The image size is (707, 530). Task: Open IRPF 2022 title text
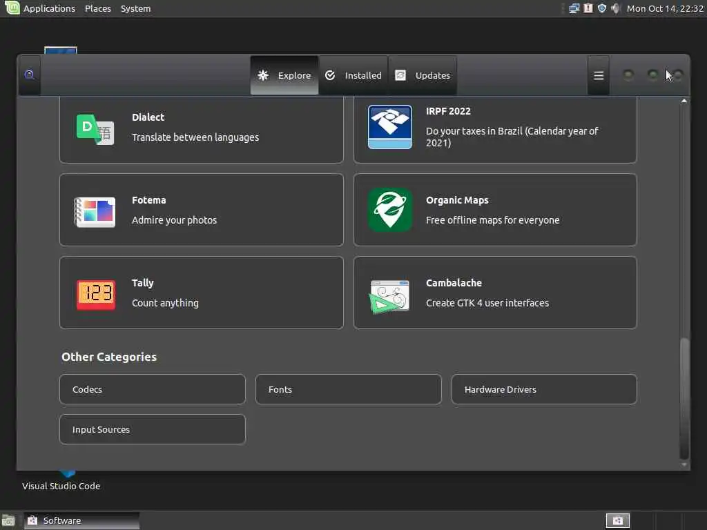click(x=448, y=111)
